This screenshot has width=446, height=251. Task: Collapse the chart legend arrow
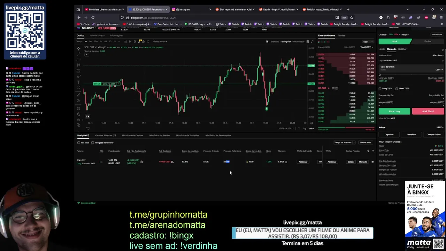[86, 55]
